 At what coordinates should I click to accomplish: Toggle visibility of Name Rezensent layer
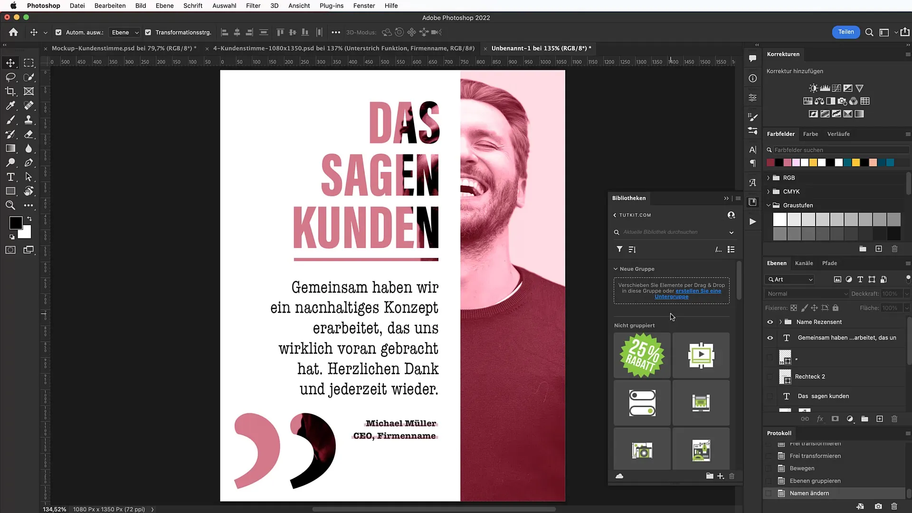pos(770,321)
